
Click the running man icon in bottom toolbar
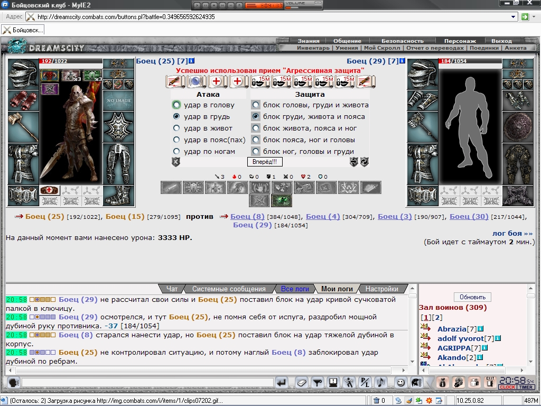click(349, 383)
